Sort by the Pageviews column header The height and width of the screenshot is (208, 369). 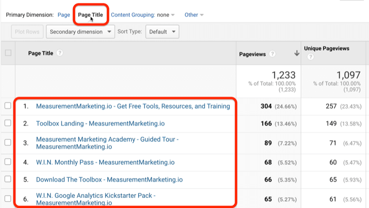(x=252, y=54)
